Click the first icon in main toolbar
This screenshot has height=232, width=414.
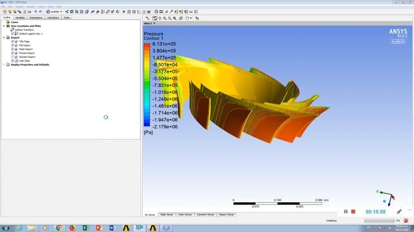(5, 12)
